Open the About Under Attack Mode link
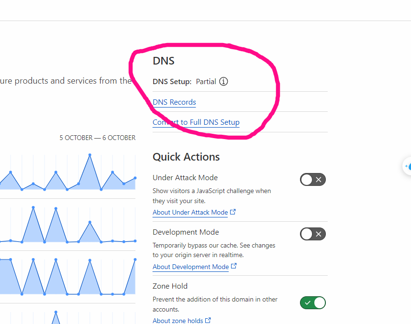This screenshot has height=324, width=411. [190, 212]
